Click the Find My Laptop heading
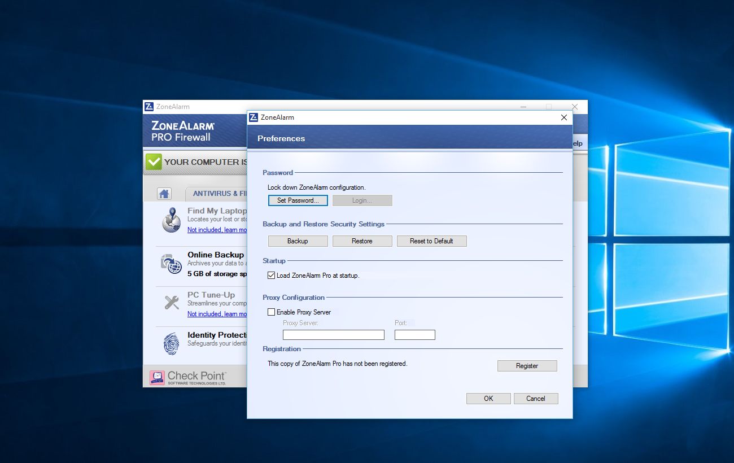 coord(217,211)
